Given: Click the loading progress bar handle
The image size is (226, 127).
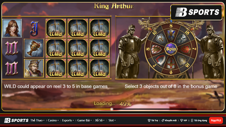Looking at the screenshot, I should click(x=112, y=109).
